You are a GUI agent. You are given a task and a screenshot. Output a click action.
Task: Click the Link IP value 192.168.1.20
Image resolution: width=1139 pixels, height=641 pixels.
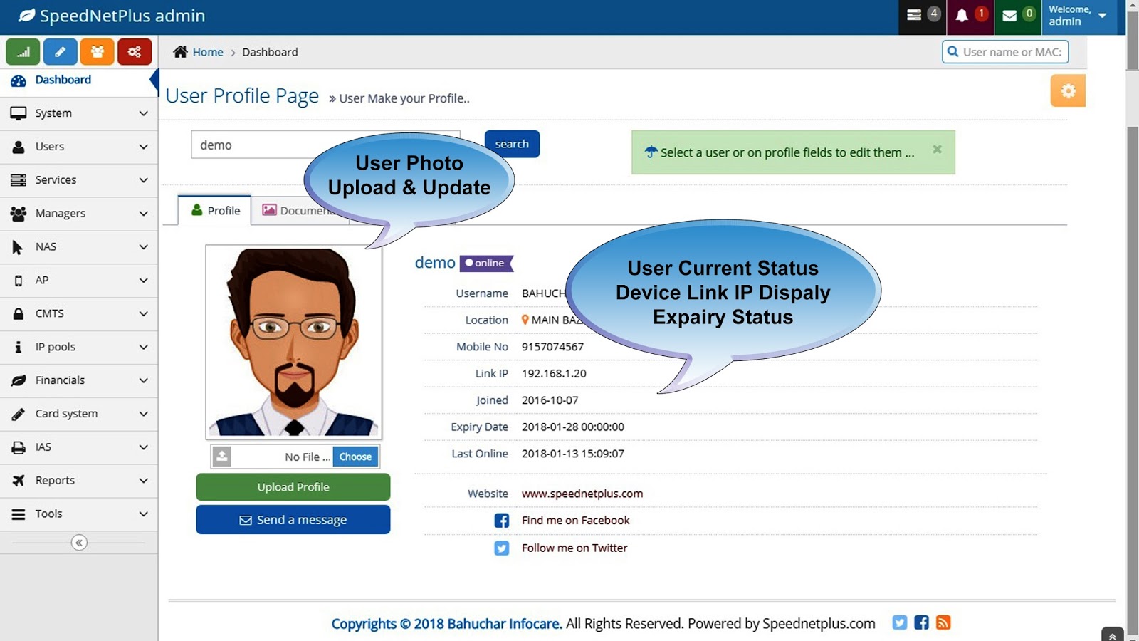click(554, 373)
